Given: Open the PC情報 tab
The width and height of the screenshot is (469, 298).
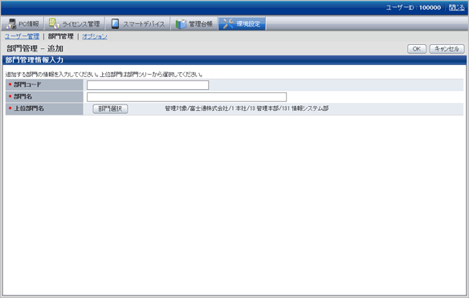Looking at the screenshot, I should point(22,23).
